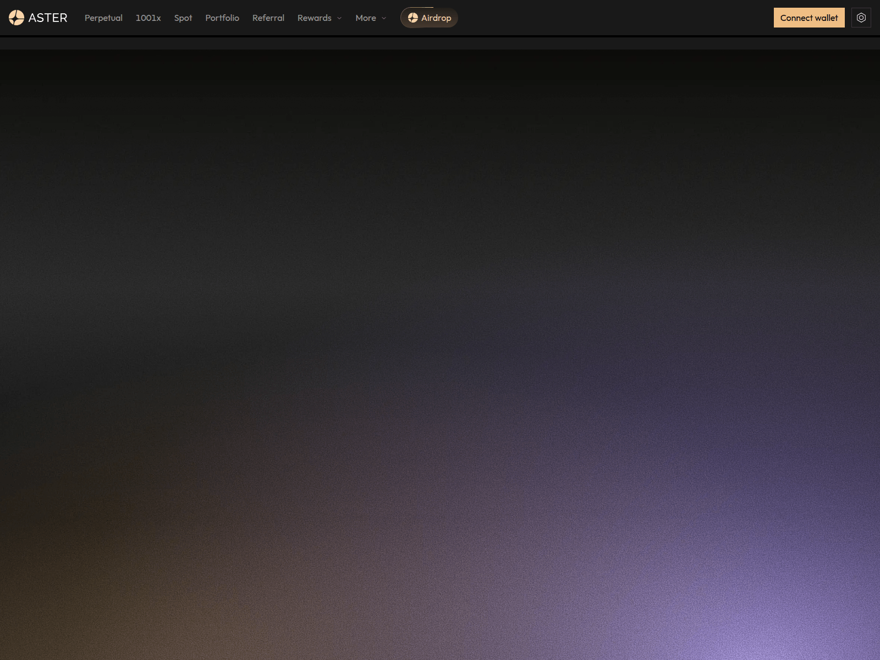Go to the 1001x page
The width and height of the screenshot is (880, 660).
pyautogui.click(x=148, y=18)
